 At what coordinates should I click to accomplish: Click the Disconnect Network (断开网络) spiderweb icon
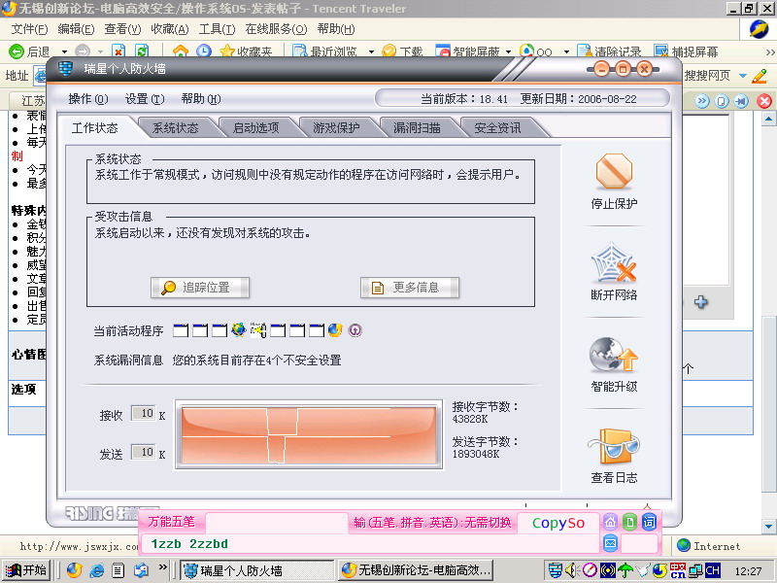tap(614, 263)
